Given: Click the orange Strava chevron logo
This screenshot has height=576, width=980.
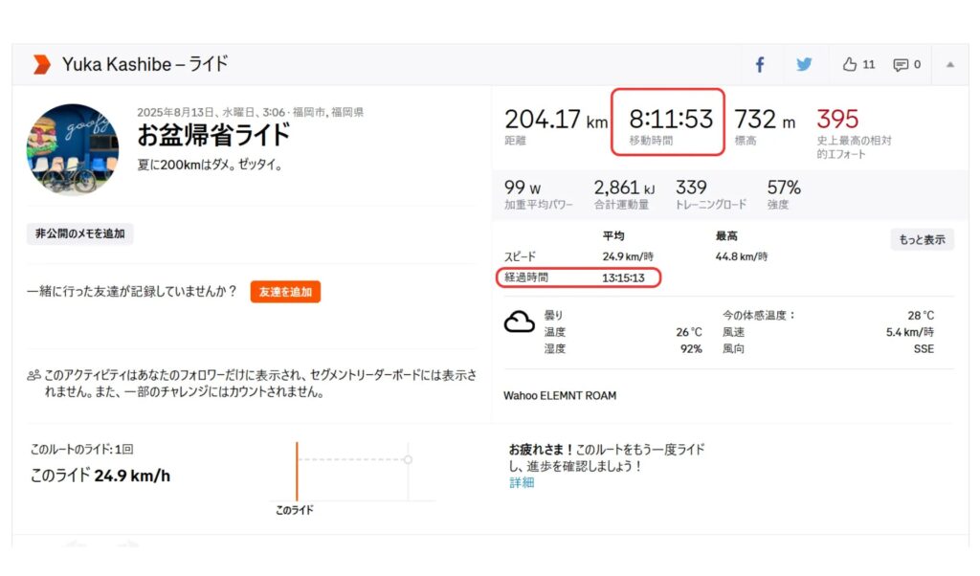Looking at the screenshot, I should click(41, 64).
